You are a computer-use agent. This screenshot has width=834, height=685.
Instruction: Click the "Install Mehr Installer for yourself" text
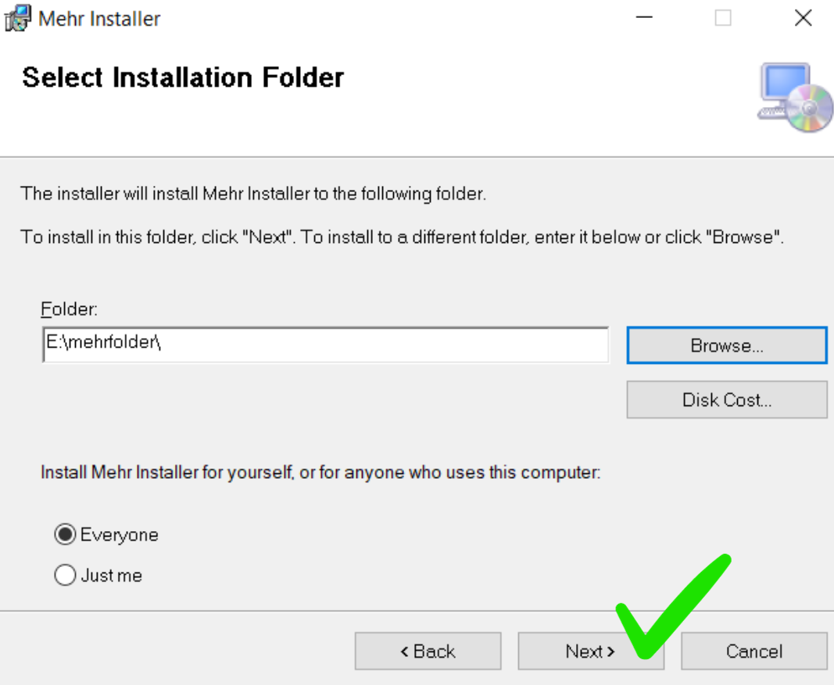tap(320, 472)
